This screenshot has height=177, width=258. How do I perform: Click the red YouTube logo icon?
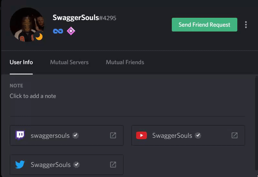click(x=141, y=135)
